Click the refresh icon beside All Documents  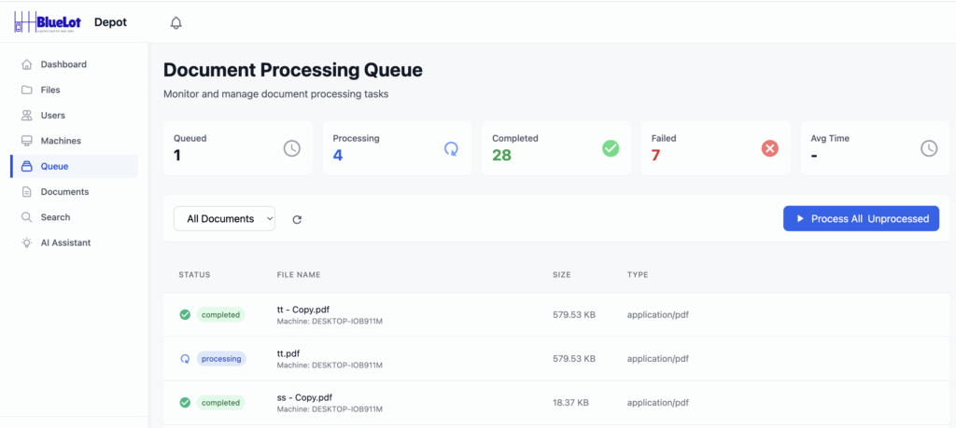tap(297, 219)
